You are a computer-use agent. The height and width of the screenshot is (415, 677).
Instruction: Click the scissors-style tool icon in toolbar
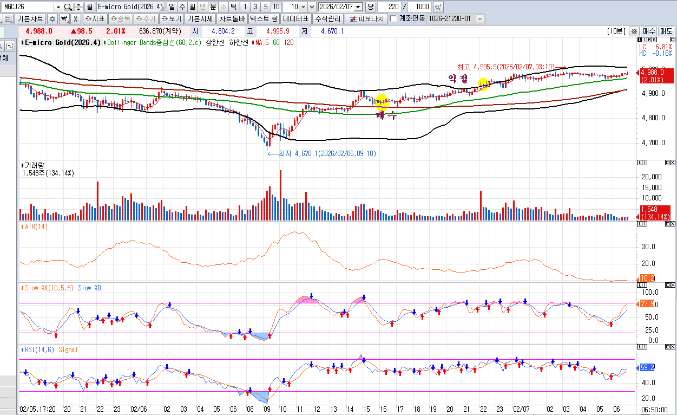[x=75, y=18]
